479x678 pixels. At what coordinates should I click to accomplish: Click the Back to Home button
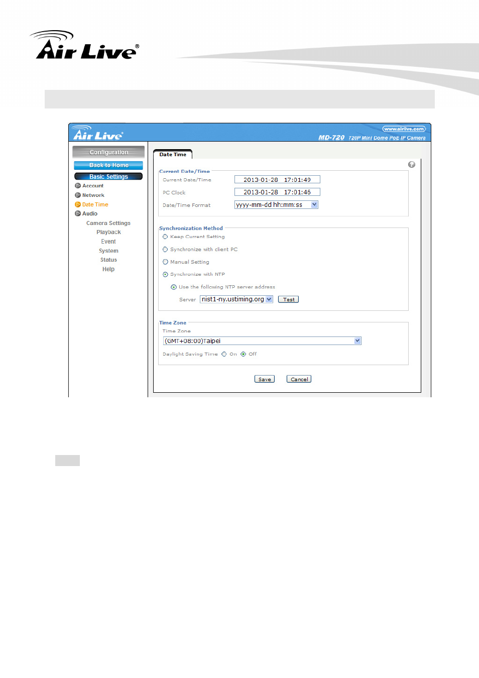tap(108, 165)
